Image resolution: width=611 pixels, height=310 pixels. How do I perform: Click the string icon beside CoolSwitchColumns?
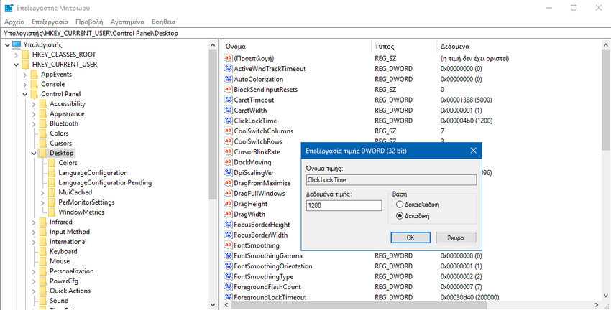tap(229, 131)
